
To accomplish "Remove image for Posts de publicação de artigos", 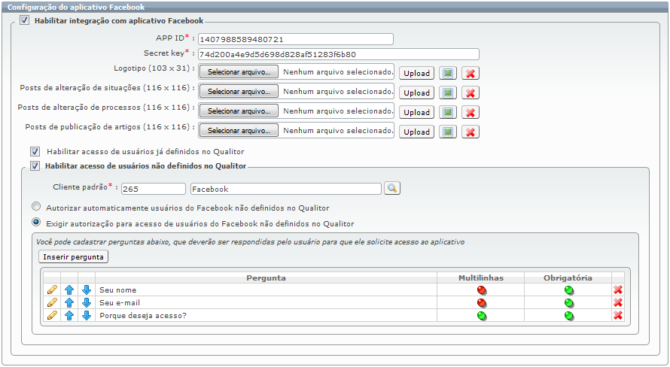I will [x=471, y=132].
